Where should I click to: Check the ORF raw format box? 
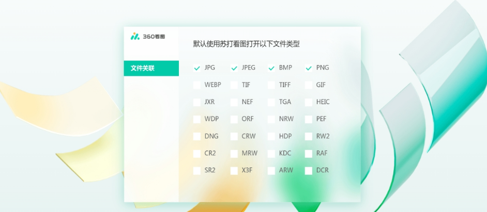pos(234,119)
